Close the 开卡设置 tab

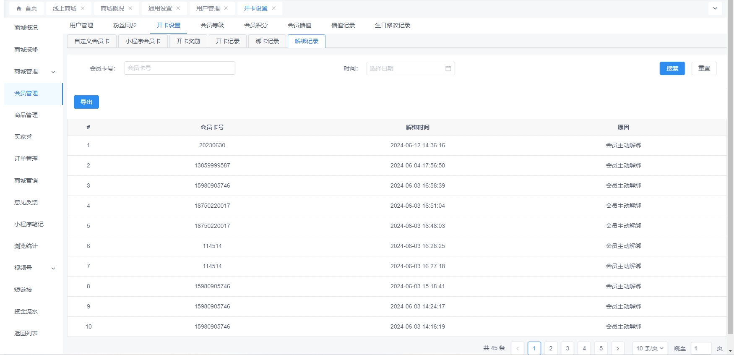click(x=274, y=8)
